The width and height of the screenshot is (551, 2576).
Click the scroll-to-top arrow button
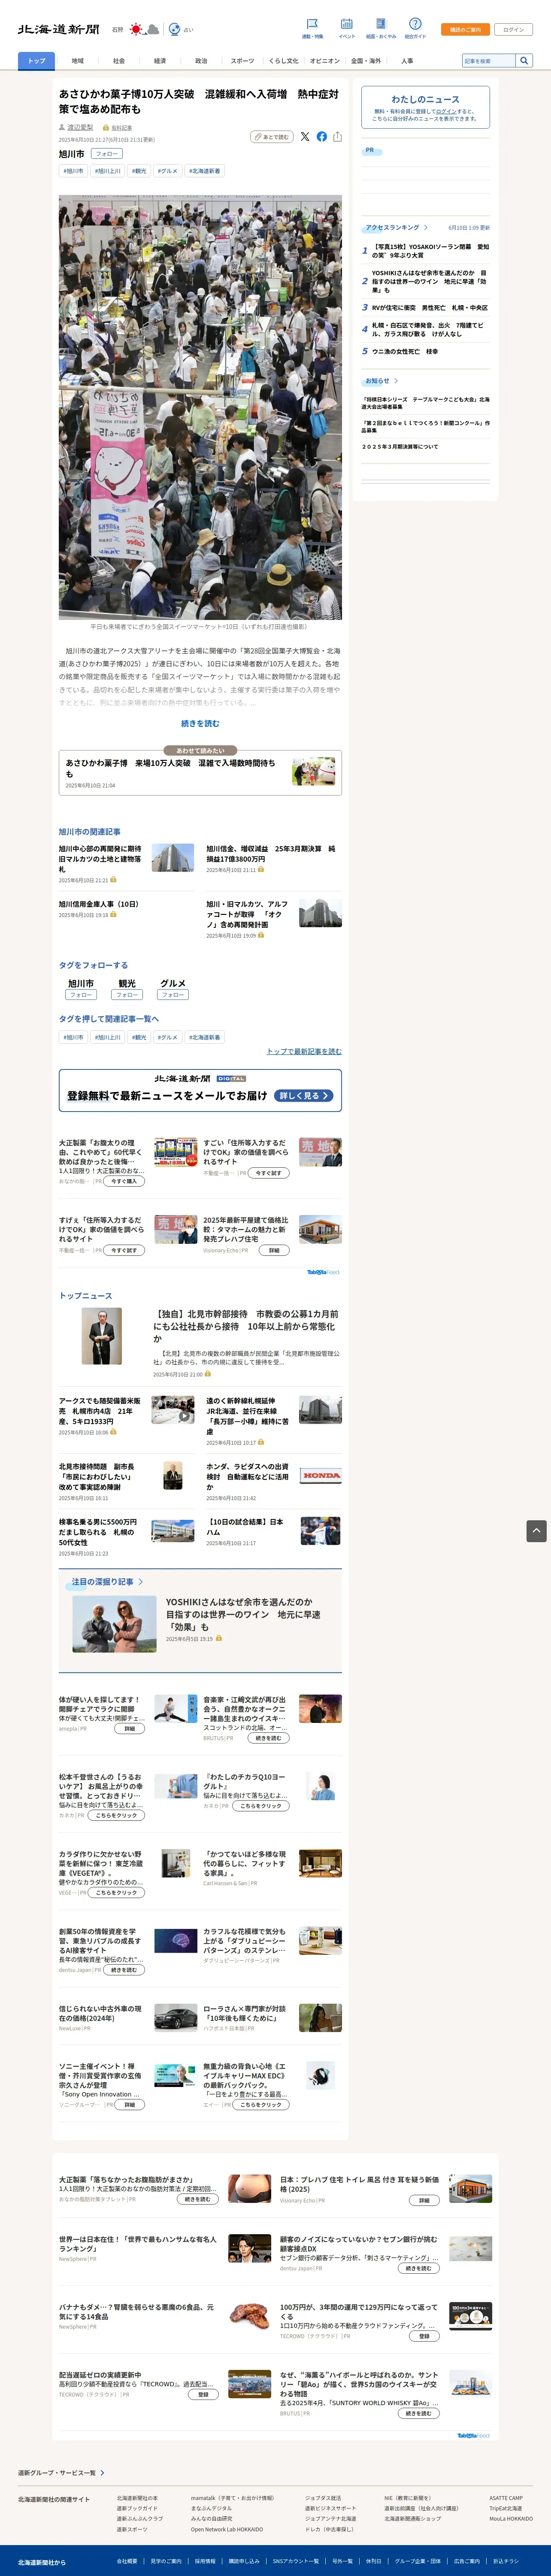536,1530
